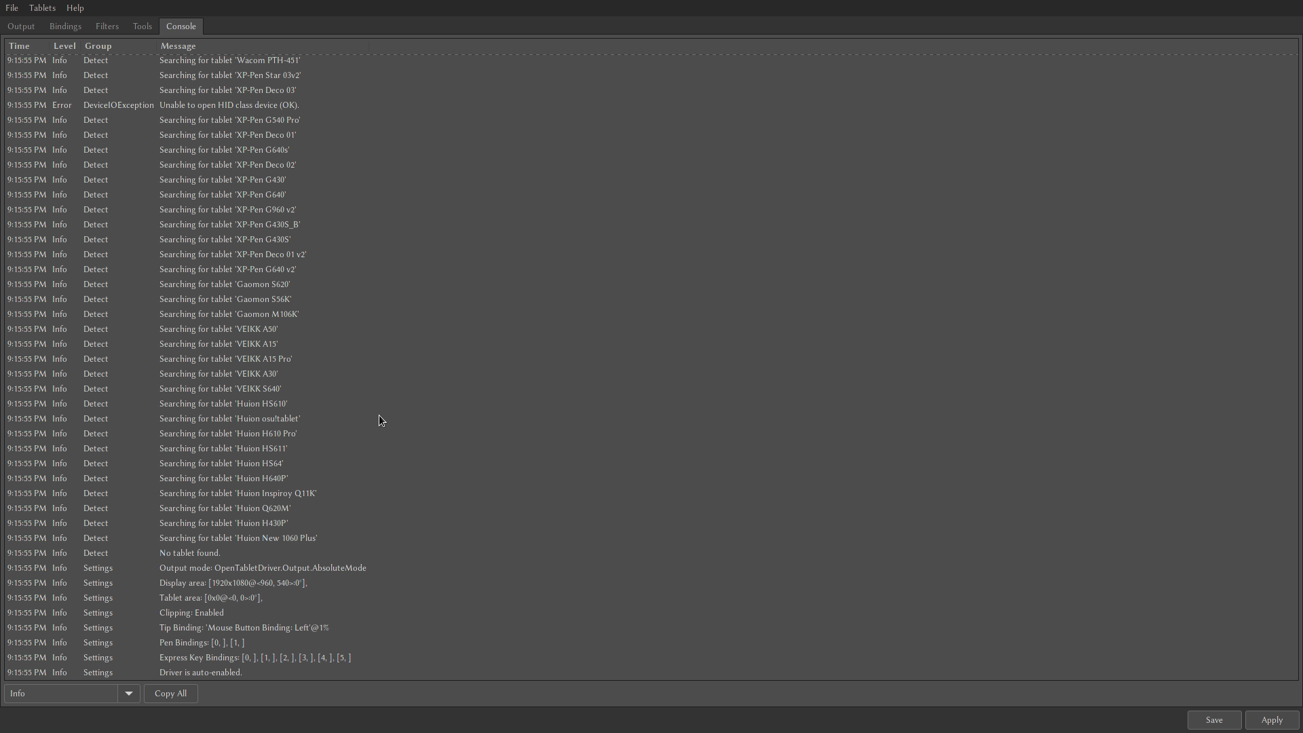Click the Copy All button

click(170, 693)
